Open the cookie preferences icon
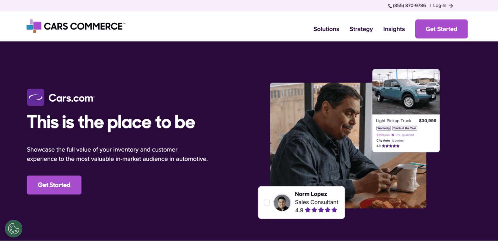The image size is (498, 241). (x=14, y=229)
